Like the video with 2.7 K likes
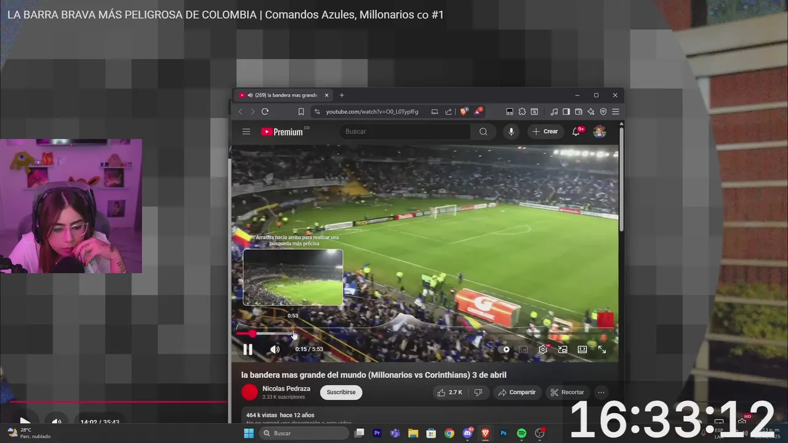 (x=449, y=392)
